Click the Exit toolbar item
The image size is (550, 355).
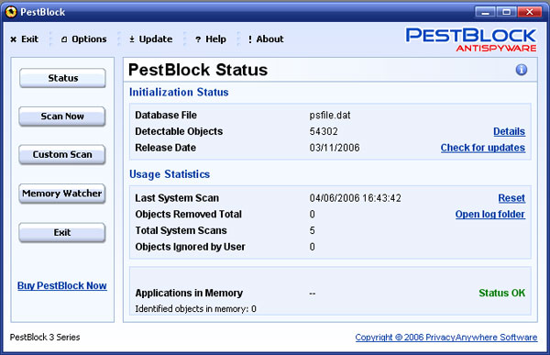point(24,39)
